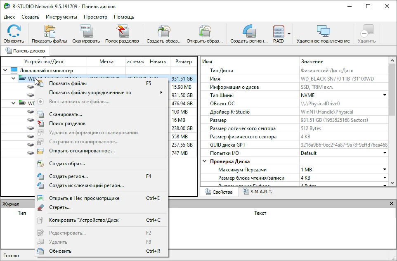Open the Попытки I/O Default dropdown
397x261 pixels.
(385, 153)
